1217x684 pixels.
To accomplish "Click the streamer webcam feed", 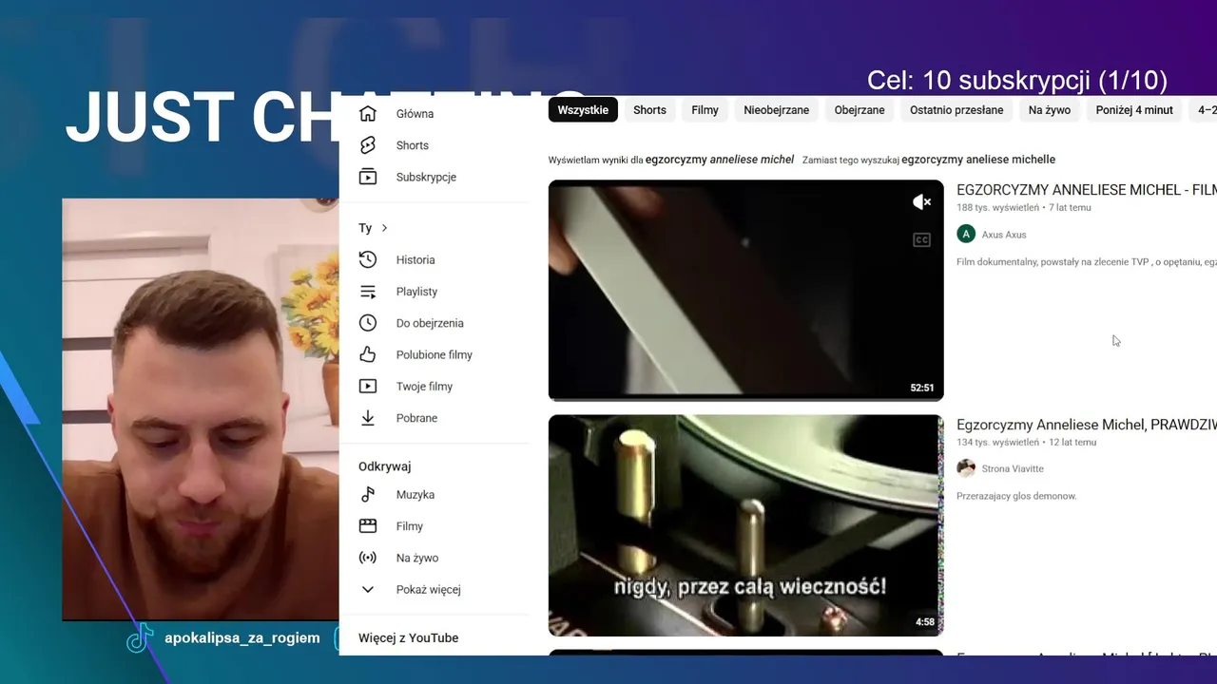I will coord(201,409).
